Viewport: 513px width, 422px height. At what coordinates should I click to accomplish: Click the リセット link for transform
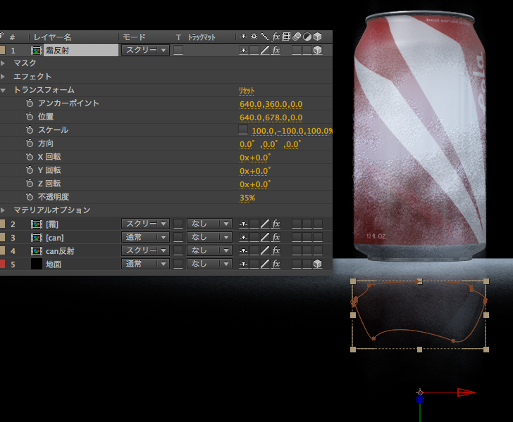point(247,91)
